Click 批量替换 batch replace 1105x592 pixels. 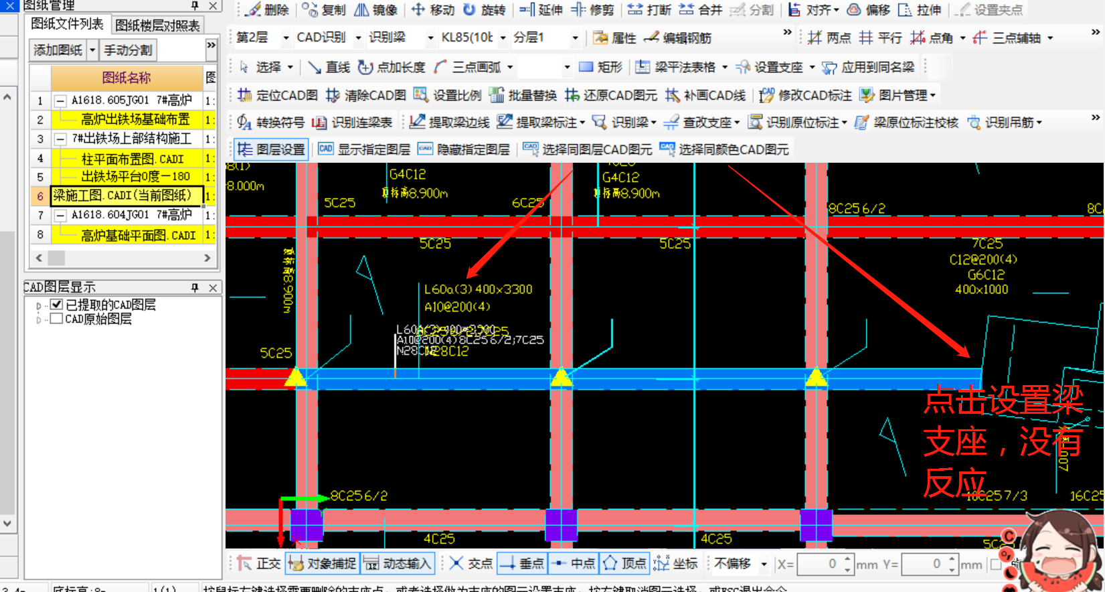click(x=523, y=95)
